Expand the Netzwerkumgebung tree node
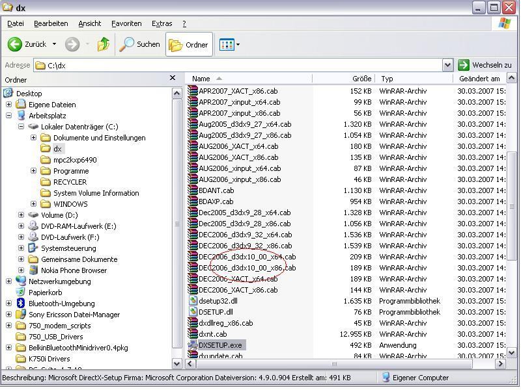Screen dimensions: 521x390 pyautogui.click(x=9, y=281)
